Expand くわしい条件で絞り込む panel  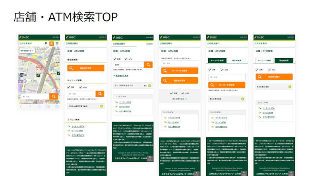[x=86, y=106]
